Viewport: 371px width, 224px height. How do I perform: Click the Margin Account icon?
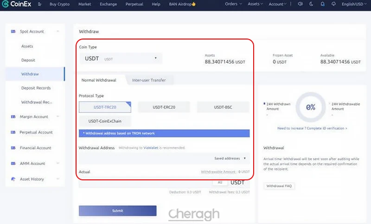(x=13, y=117)
